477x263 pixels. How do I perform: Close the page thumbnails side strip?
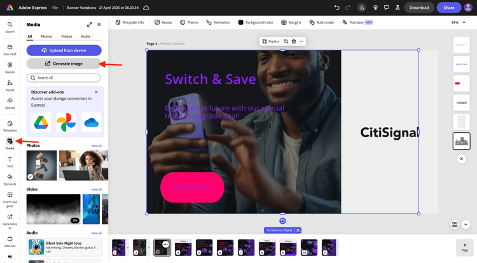(x=462, y=159)
